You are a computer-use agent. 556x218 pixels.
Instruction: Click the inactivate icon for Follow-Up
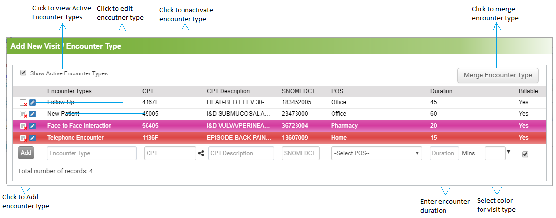(x=23, y=103)
